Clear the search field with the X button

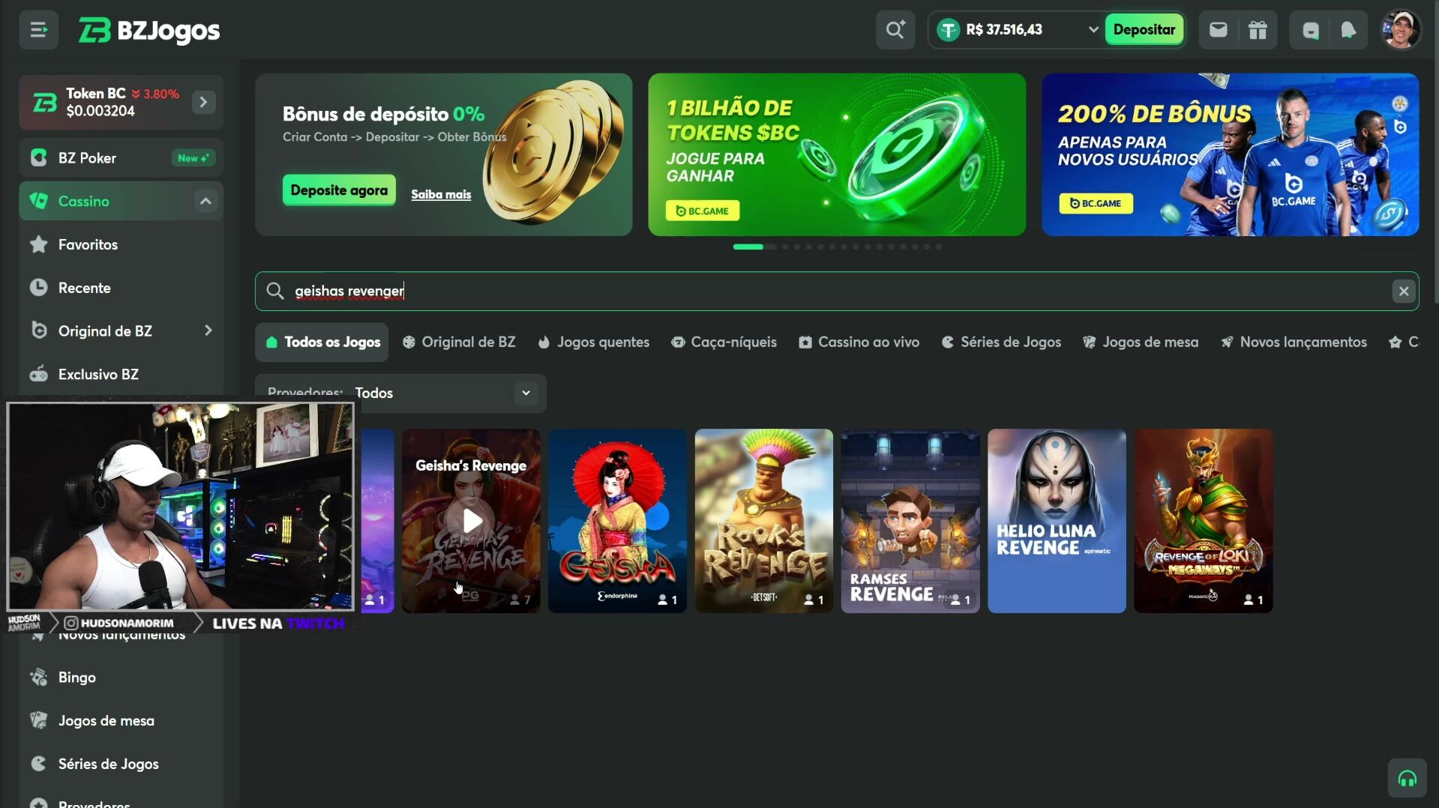[x=1404, y=291]
